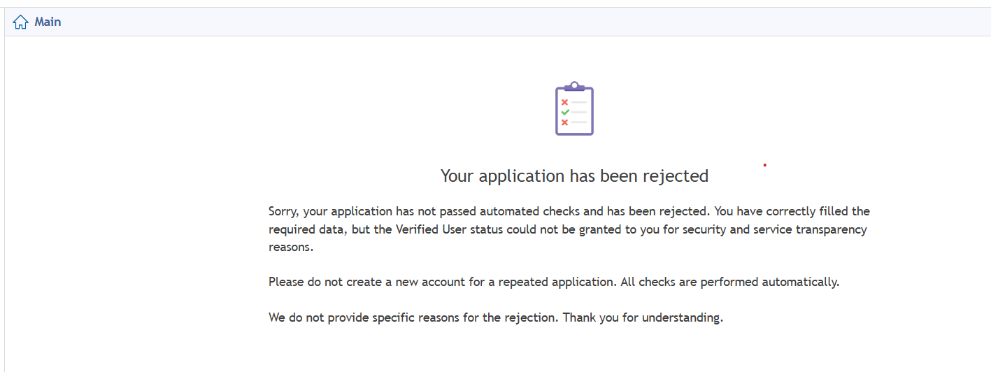Click the bottom red X on clipboard

coord(564,122)
